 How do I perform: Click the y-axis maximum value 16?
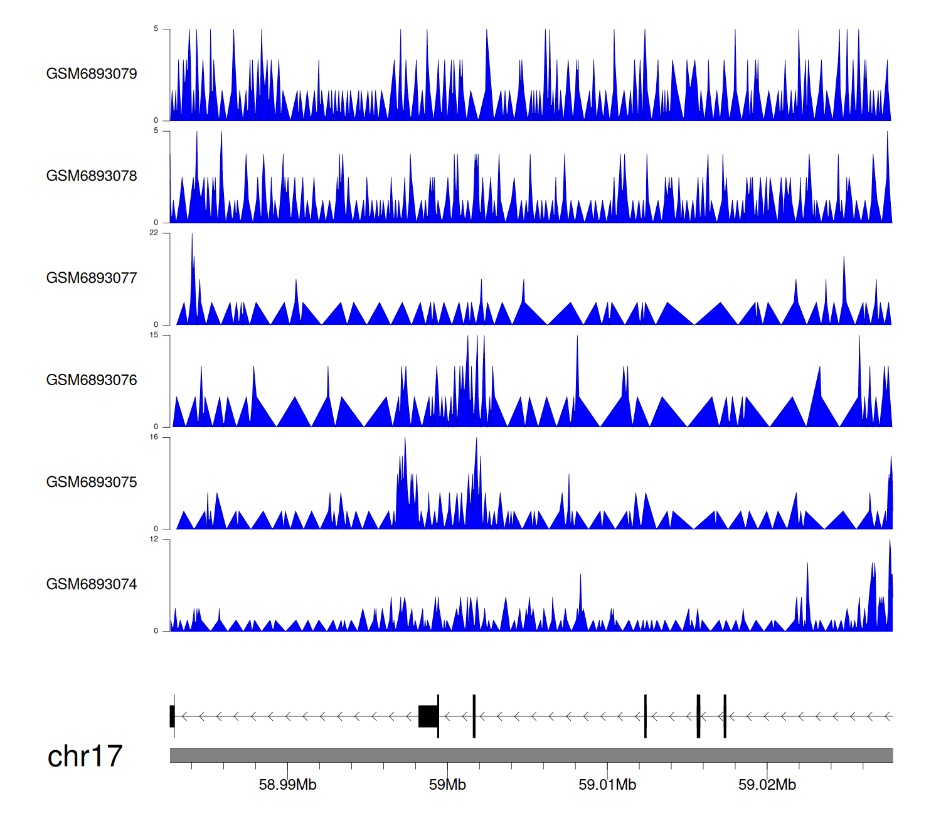154,437
